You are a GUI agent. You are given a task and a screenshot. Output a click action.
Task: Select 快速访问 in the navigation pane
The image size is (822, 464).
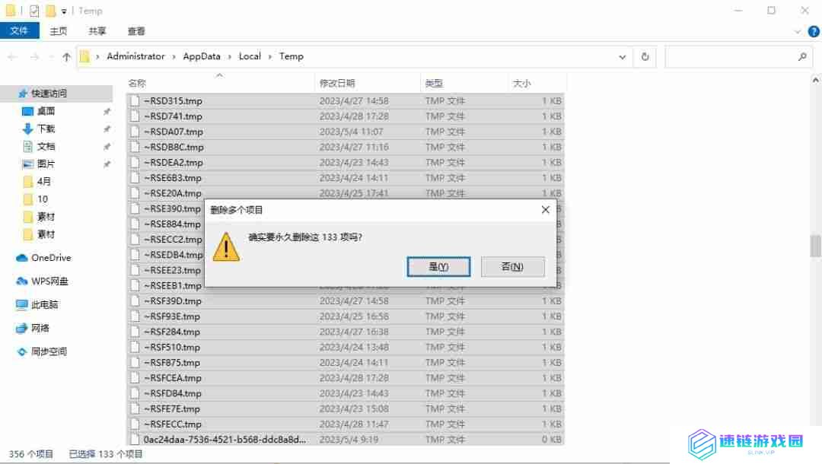[49, 94]
